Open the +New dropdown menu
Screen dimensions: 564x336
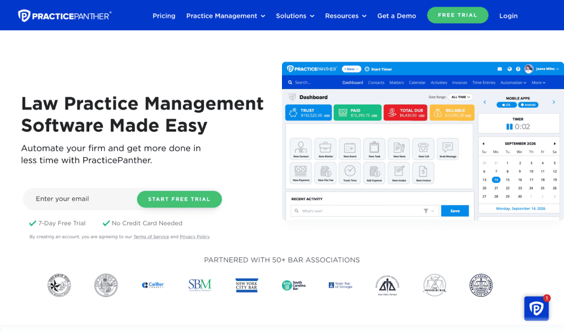[x=351, y=69]
